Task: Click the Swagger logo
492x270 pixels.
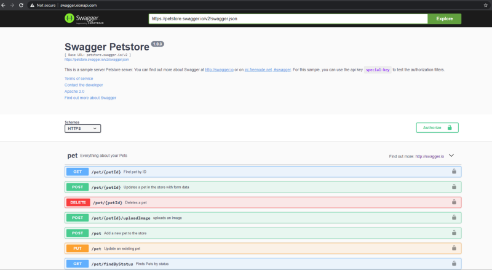Action: (x=84, y=18)
